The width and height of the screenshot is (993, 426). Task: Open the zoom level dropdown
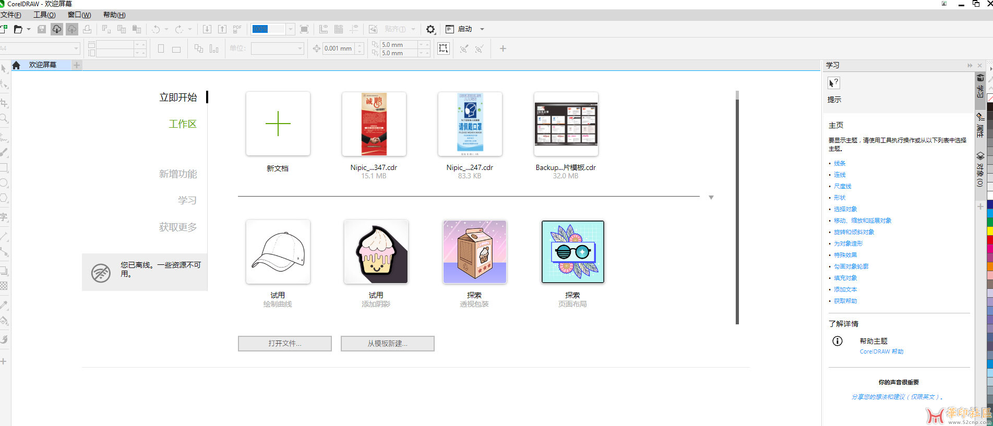tap(291, 29)
